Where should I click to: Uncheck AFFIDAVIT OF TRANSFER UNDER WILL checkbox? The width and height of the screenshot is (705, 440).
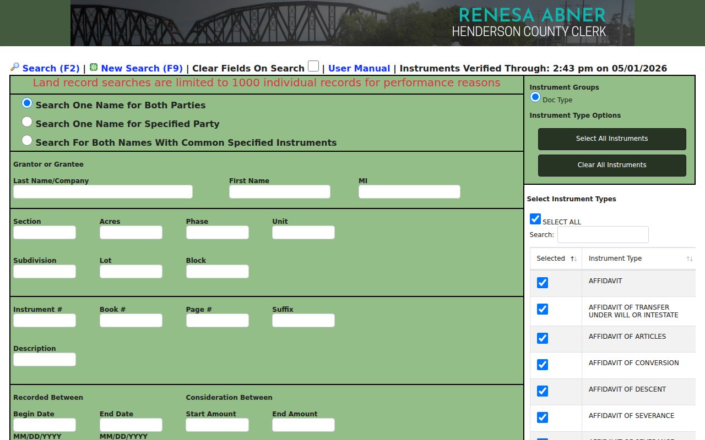click(543, 309)
